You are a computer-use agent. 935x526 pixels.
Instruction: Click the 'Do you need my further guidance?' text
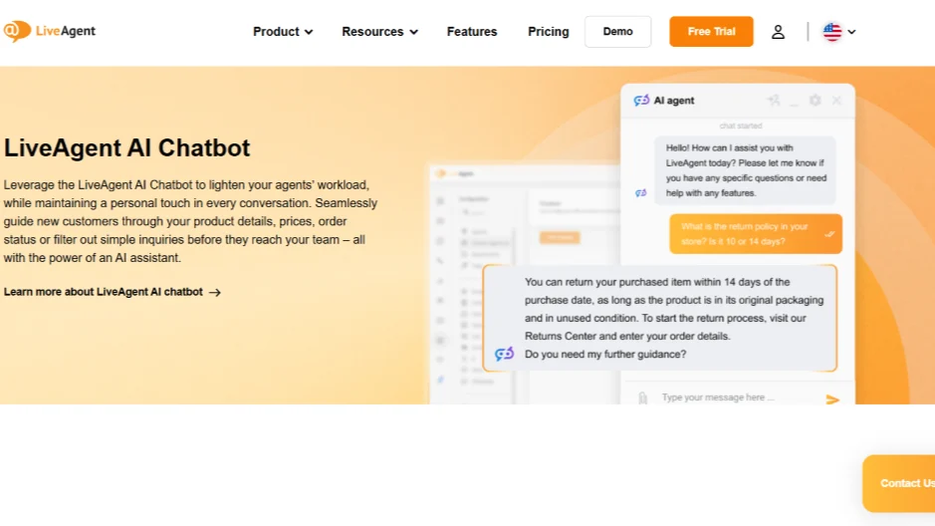(605, 355)
